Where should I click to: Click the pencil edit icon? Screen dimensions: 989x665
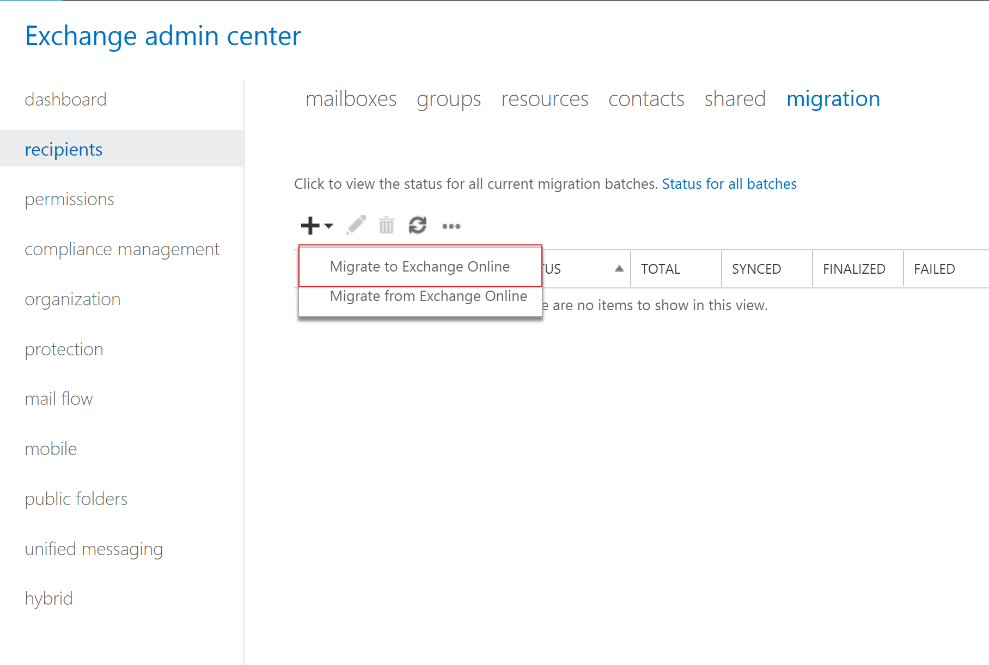coord(356,225)
